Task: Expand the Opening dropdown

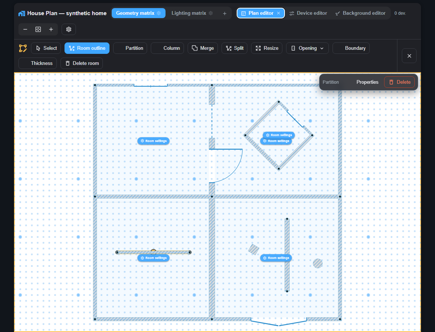Action: [x=307, y=48]
